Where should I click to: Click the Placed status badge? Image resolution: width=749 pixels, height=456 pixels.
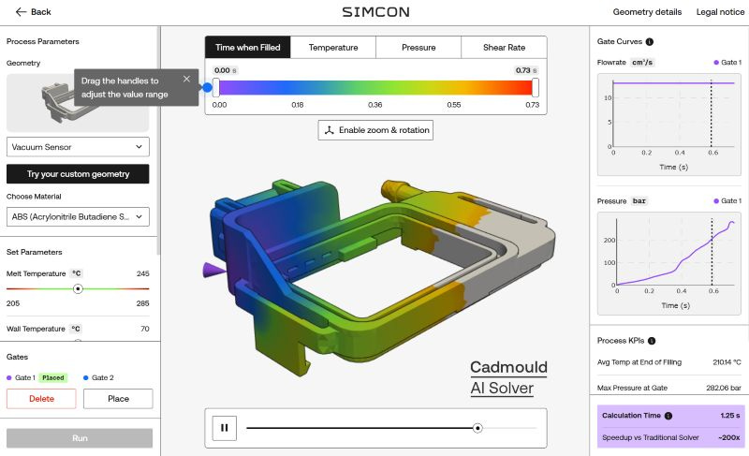tap(53, 377)
